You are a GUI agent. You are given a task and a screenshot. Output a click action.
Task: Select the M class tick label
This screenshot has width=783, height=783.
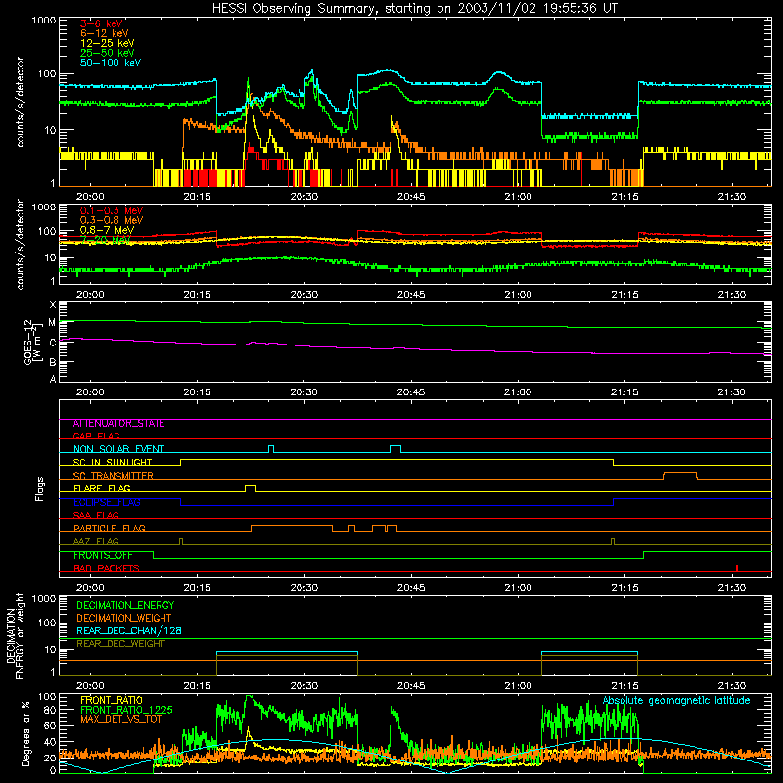click(52, 323)
